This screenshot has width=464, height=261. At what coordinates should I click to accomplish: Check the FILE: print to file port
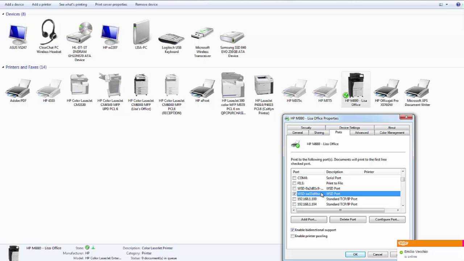[294, 183]
